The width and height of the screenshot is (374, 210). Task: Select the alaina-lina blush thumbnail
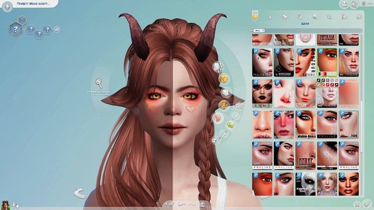(x=305, y=124)
